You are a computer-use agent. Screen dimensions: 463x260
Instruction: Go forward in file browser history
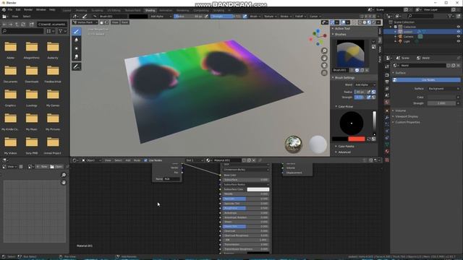pos(11,24)
